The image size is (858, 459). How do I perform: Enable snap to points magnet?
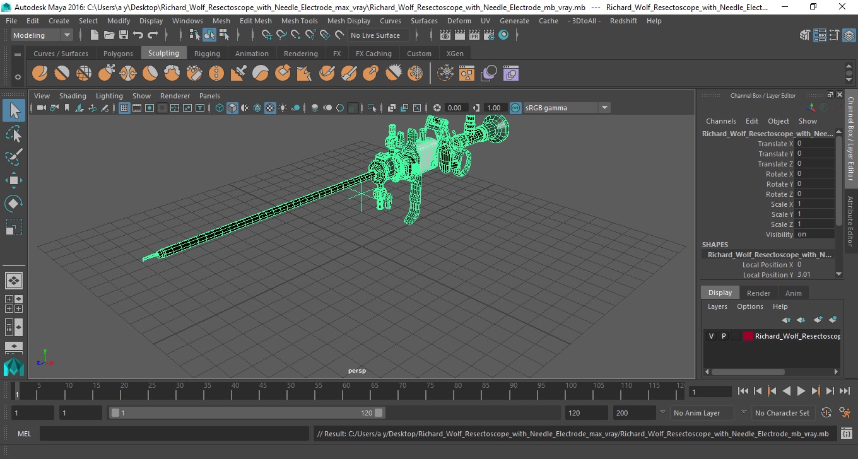(295, 35)
